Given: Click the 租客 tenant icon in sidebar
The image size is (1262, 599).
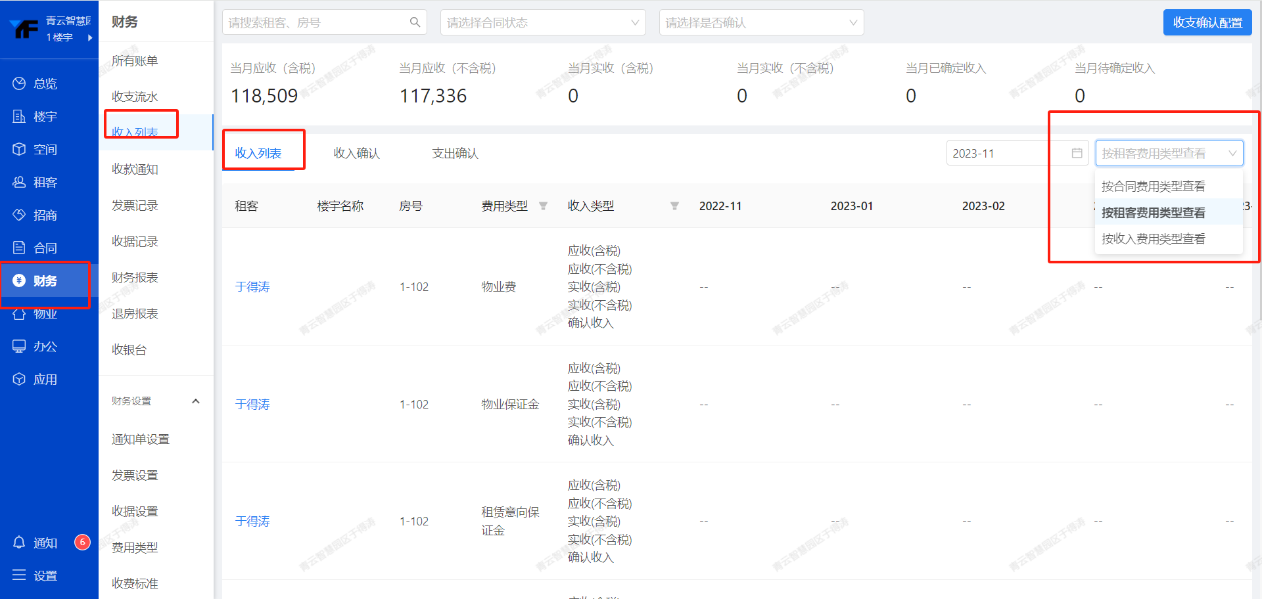Looking at the screenshot, I should point(19,182).
